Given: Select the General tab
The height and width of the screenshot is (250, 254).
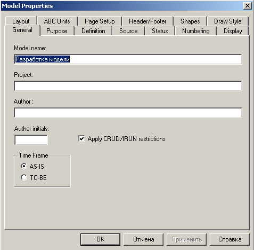Looking at the screenshot, I should click(x=22, y=30).
